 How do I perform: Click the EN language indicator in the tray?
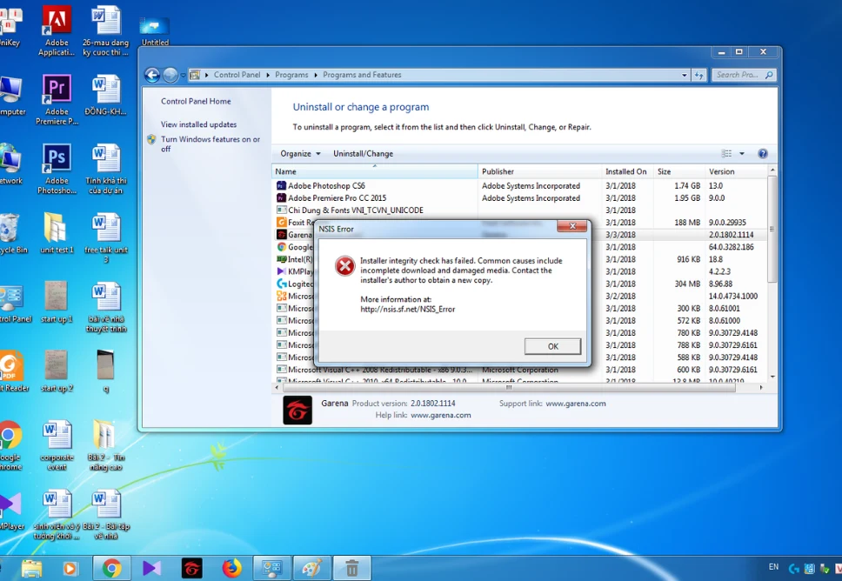click(774, 566)
